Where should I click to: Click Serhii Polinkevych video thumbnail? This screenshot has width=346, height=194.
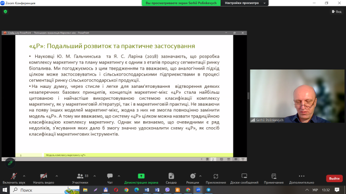pos(297,96)
